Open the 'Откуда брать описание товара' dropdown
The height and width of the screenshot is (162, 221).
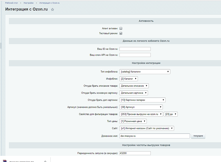point(134,86)
